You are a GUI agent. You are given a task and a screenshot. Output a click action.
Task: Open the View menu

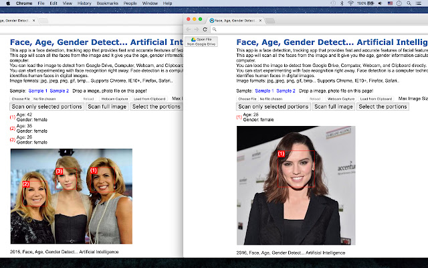(x=67, y=3)
